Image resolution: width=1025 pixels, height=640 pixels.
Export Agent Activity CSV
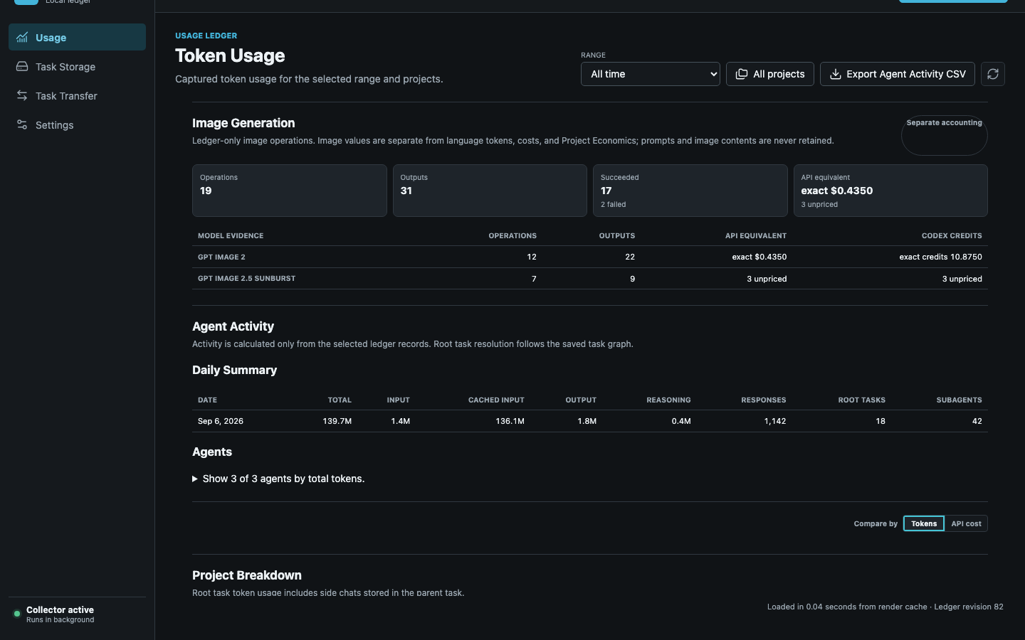pos(898,74)
